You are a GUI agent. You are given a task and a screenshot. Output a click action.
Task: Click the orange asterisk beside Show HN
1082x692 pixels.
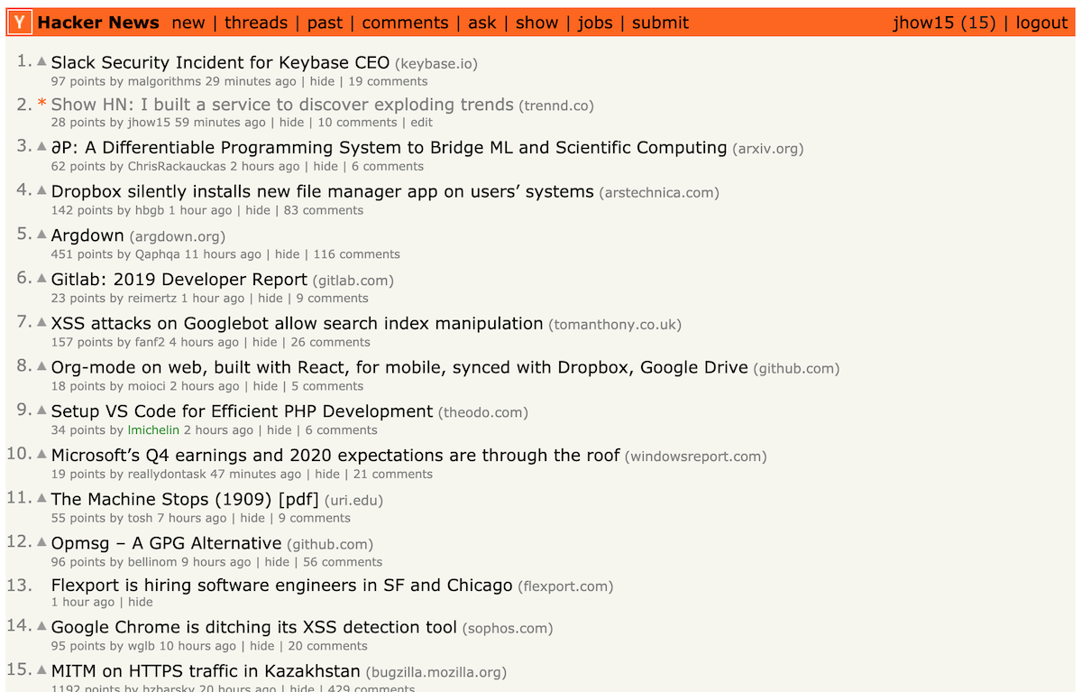tap(41, 106)
